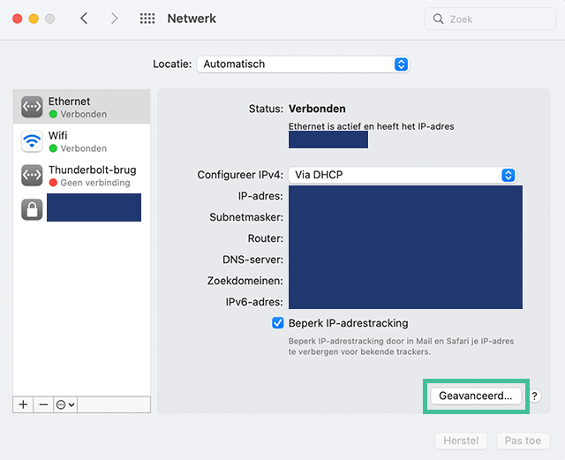Click the Pas toe button
This screenshot has width=565, height=460.
click(x=523, y=441)
